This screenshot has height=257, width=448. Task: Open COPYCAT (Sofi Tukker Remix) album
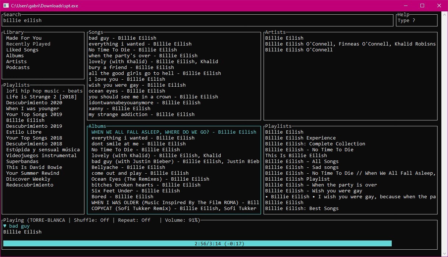tap(174, 209)
